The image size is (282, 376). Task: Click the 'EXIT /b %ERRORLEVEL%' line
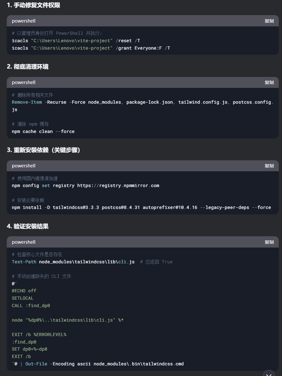[x=39, y=334]
